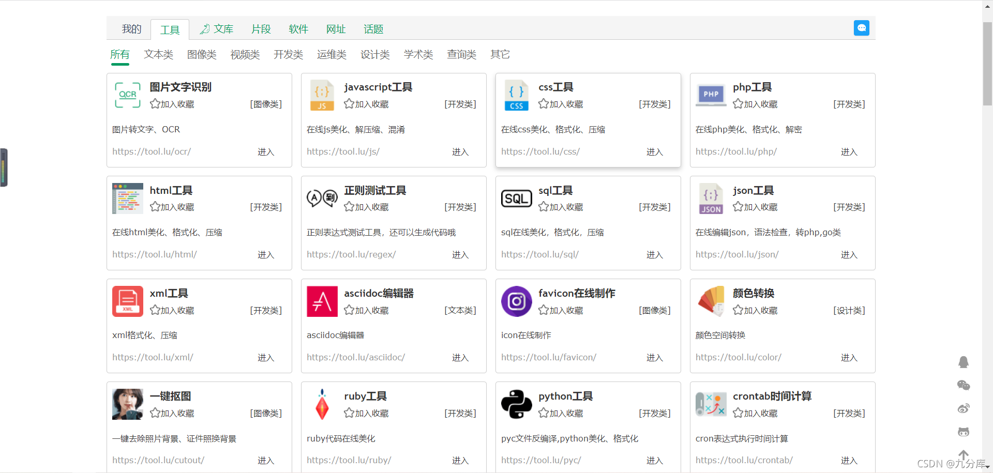The image size is (993, 473).
Task: Filter by 开发类 category
Action: 288,54
